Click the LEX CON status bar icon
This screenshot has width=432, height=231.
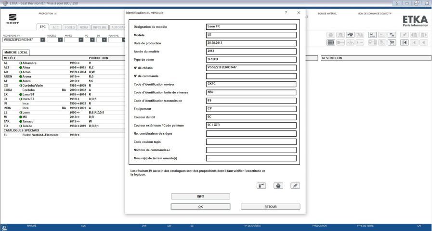click(4, 228)
